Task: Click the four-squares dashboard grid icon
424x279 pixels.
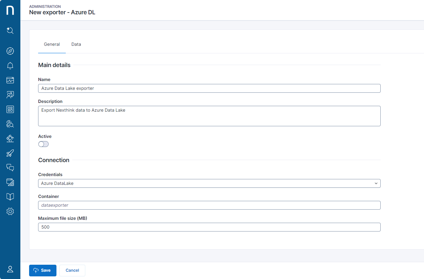Action: (10, 109)
